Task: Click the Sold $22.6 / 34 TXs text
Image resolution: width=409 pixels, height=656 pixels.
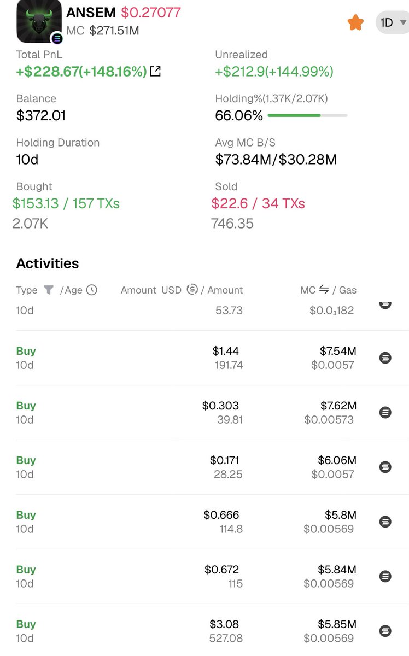Action: pos(258,203)
